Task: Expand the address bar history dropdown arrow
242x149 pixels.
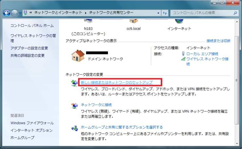Action: 158,13
